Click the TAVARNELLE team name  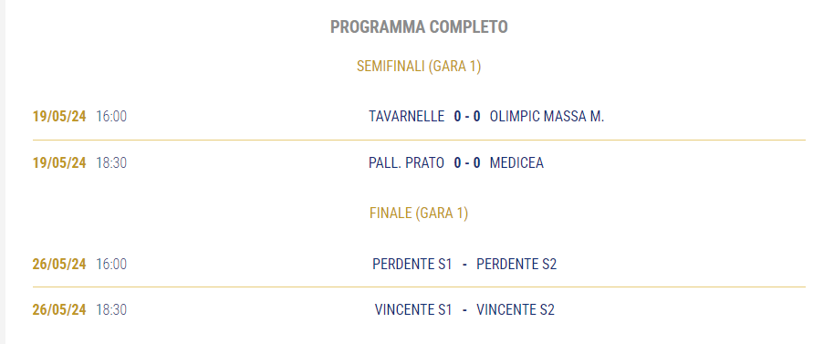tap(407, 116)
